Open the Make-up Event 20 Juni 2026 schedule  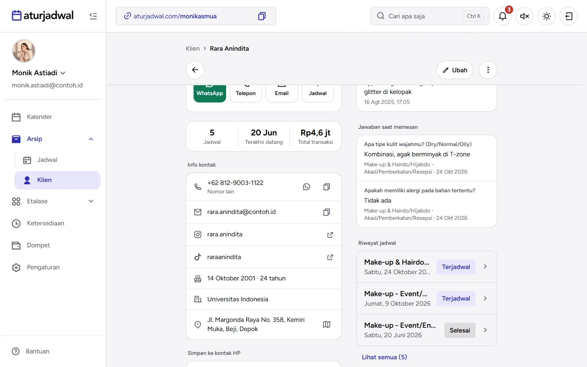427,330
